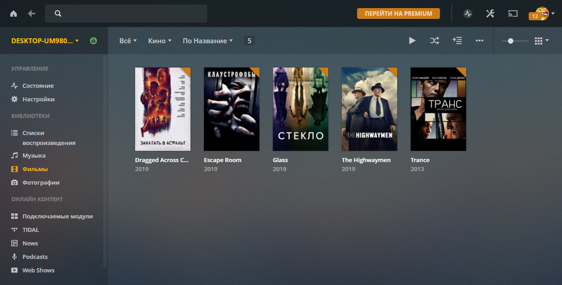Screen dimensions: 562x285
Task: Click year 2019 under The Highwaymen
Action: tap(349, 169)
